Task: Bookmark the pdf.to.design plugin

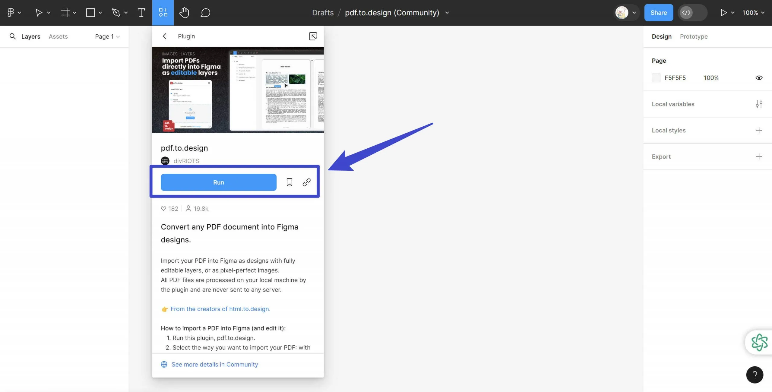Action: (289, 182)
